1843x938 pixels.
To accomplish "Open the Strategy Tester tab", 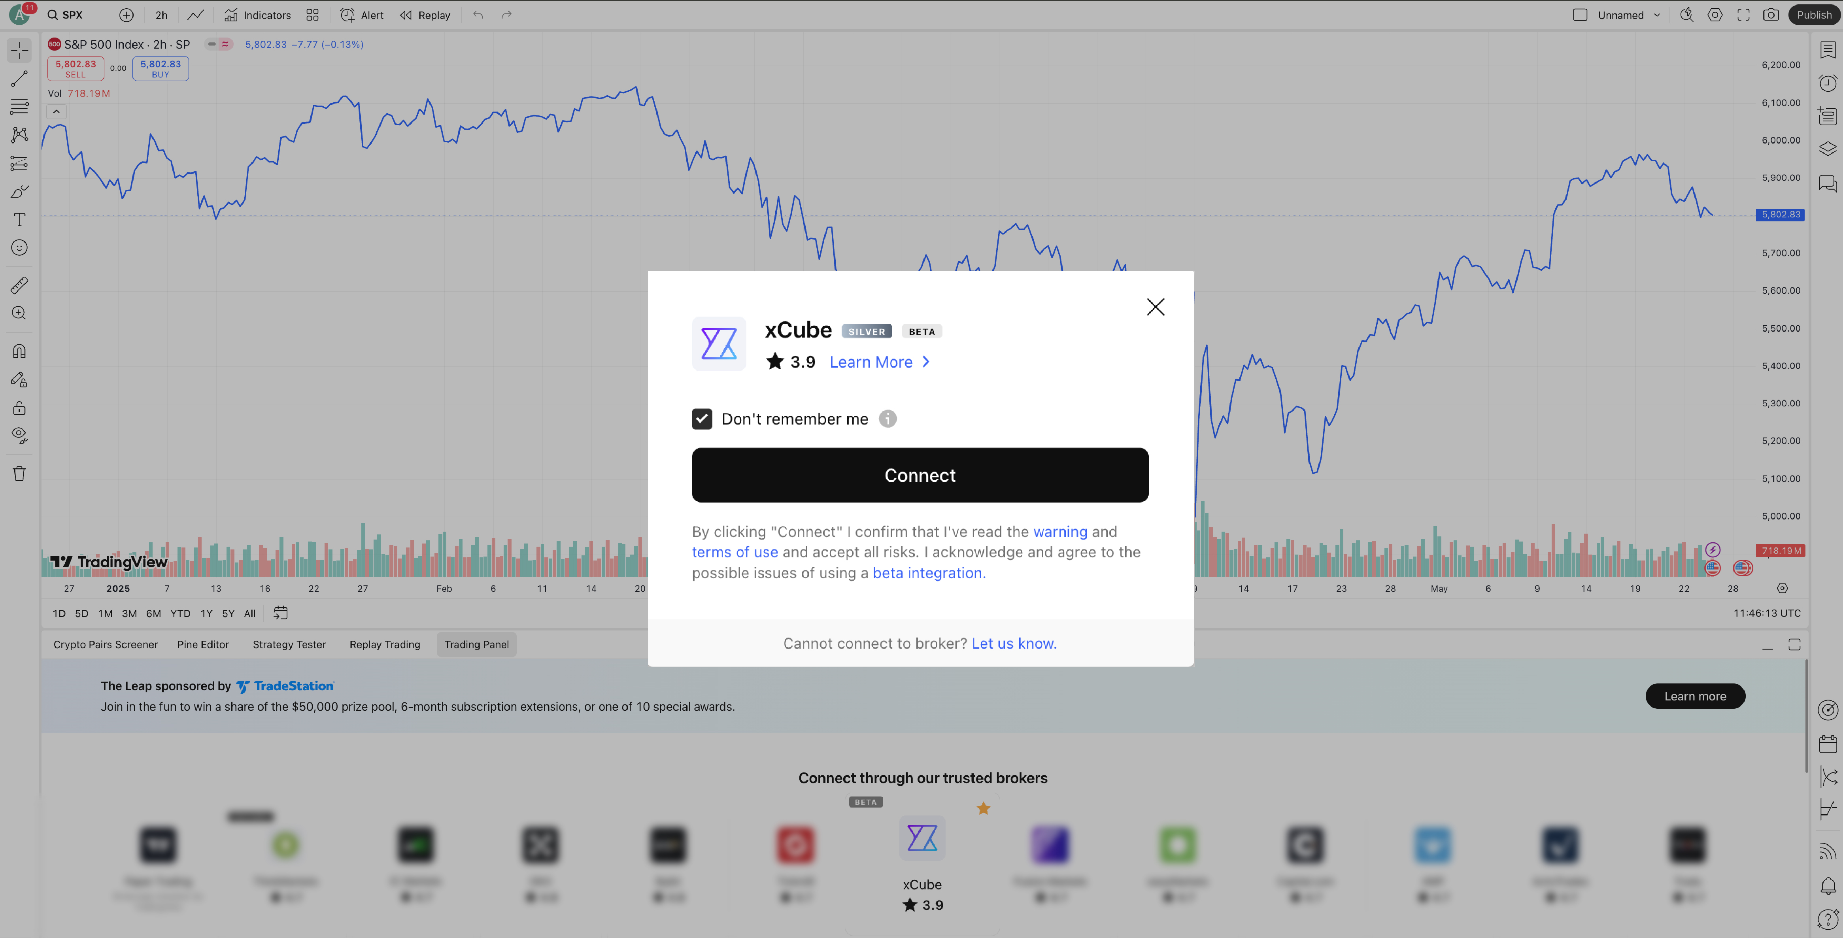I will pos(289,645).
